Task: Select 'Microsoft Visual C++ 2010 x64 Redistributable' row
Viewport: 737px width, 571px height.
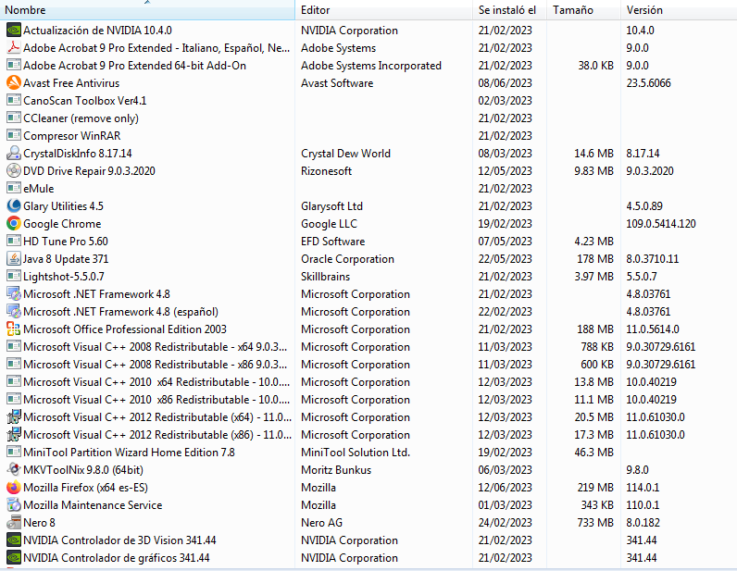Action: pyautogui.click(x=156, y=382)
